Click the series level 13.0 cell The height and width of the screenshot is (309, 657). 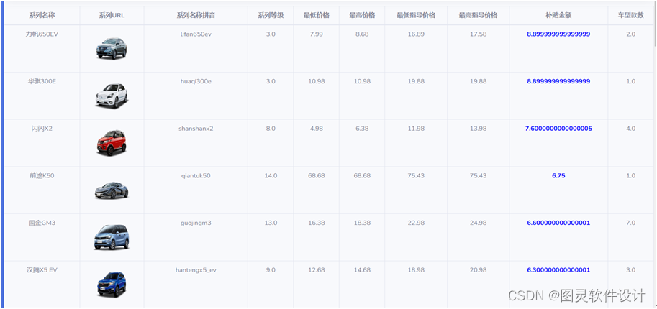tap(271, 223)
